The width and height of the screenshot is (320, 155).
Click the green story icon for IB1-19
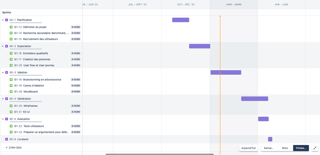click(x=11, y=86)
